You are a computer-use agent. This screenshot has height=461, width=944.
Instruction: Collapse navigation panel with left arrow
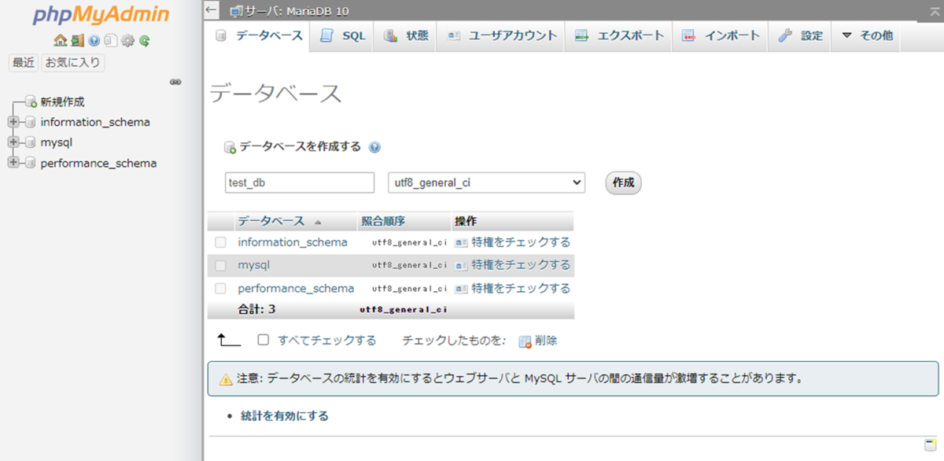(x=211, y=10)
